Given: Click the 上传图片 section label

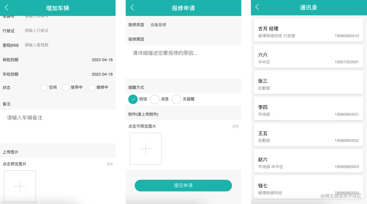Looking at the screenshot, I should [x=10, y=152].
